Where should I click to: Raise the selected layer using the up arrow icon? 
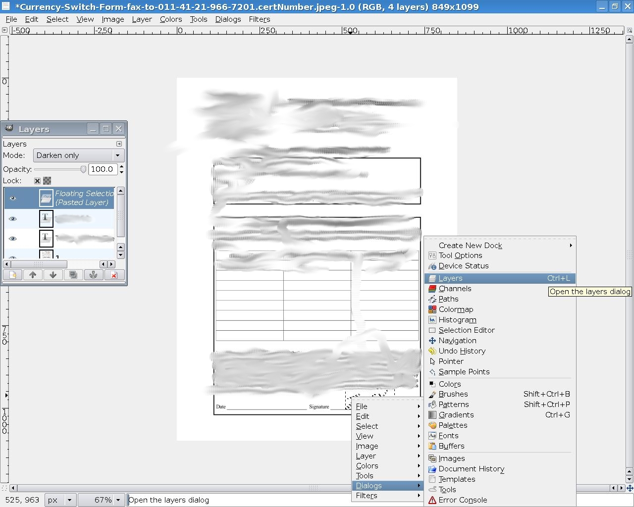(33, 275)
